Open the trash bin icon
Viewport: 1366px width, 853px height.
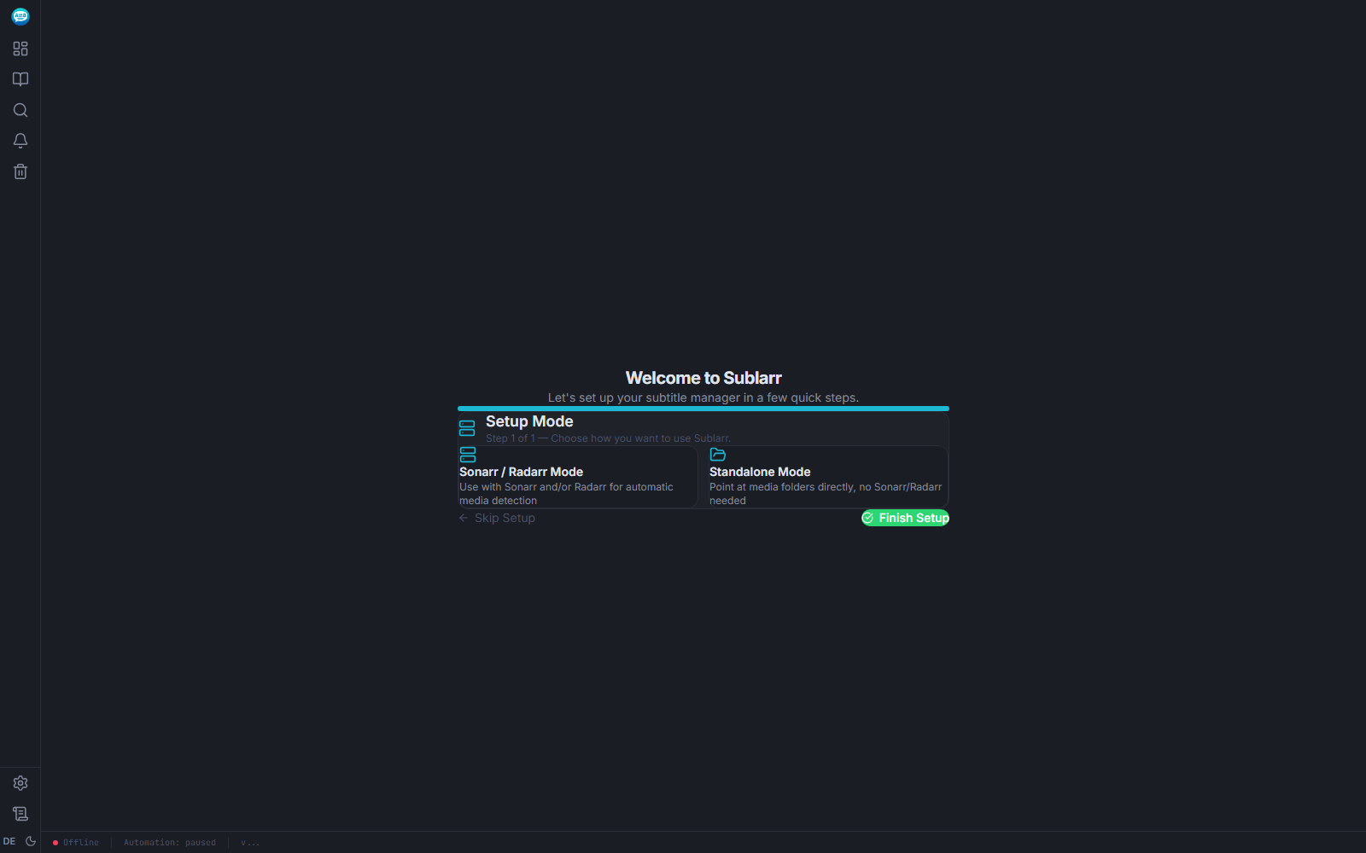(20, 171)
